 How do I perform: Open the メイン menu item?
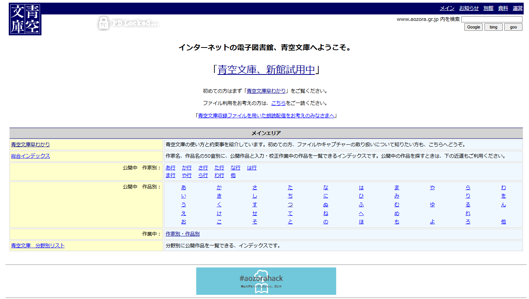pyautogui.click(x=447, y=8)
